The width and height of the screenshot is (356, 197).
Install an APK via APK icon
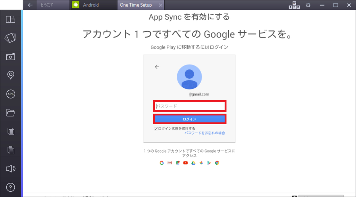pos(10,94)
